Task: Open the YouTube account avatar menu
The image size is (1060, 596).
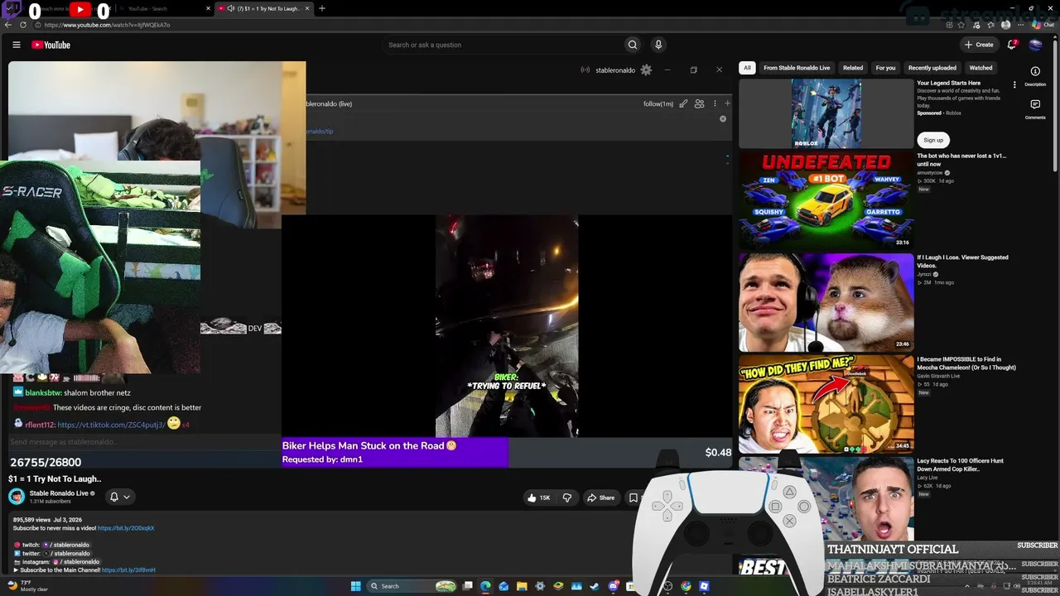Action: click(x=1035, y=45)
